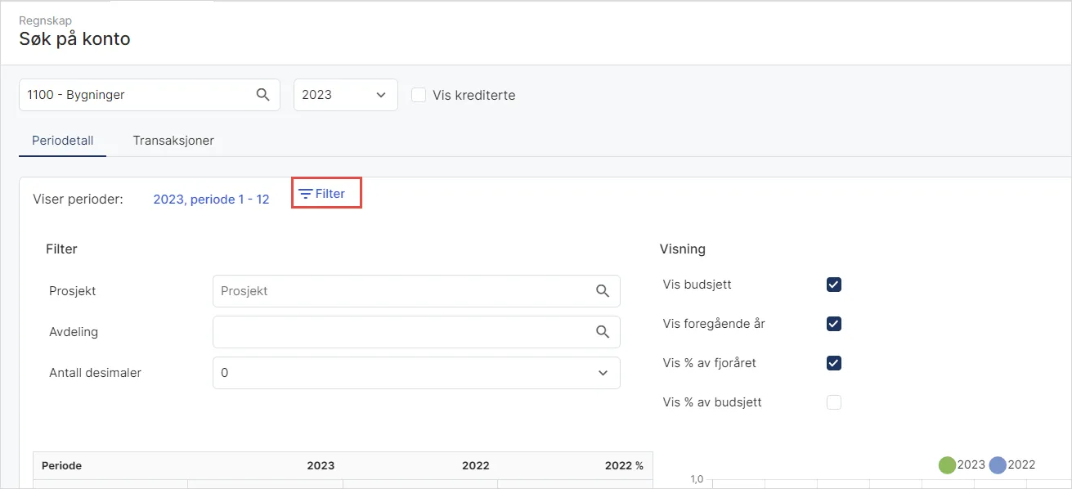Open the 2023 year dropdown
Image resolution: width=1072 pixels, height=489 pixels.
coord(345,95)
